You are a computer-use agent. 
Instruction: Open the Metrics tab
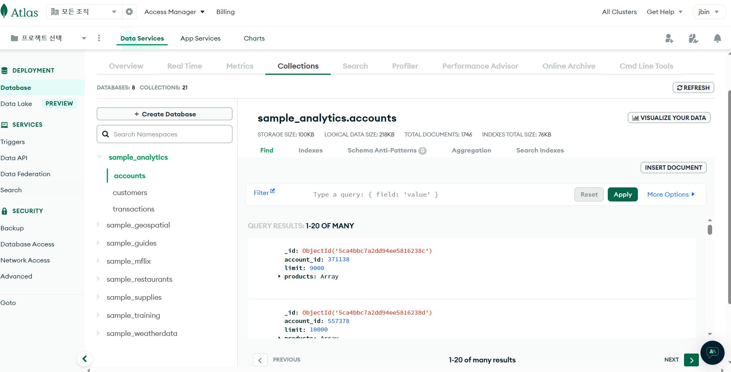pos(240,66)
